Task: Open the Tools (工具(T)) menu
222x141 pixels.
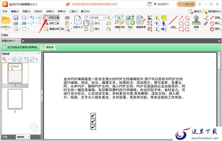Action: (73, 11)
